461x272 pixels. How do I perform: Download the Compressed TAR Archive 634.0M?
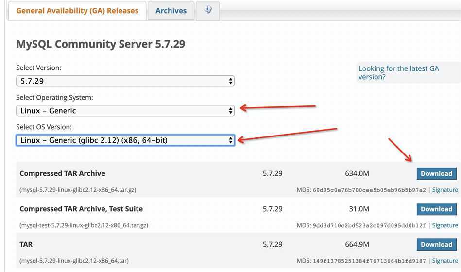point(436,174)
